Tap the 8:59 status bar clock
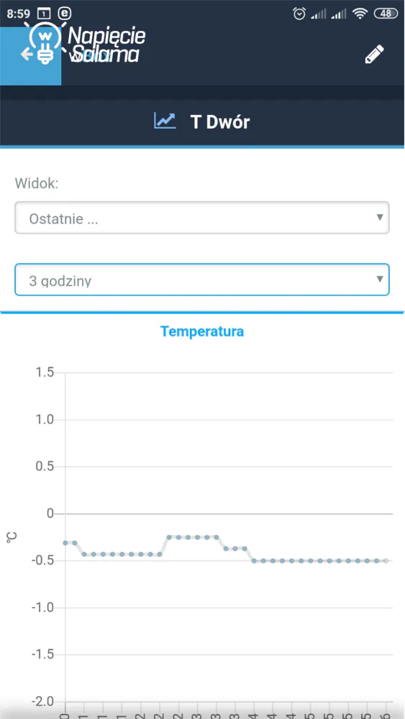 (19, 14)
